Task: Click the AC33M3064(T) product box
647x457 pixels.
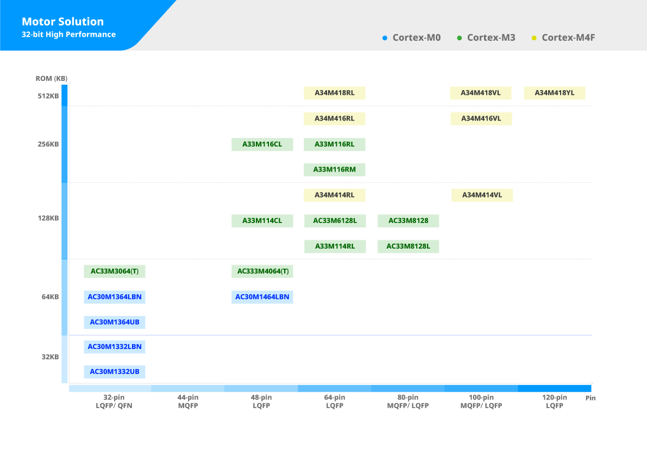Action: pyautogui.click(x=115, y=271)
